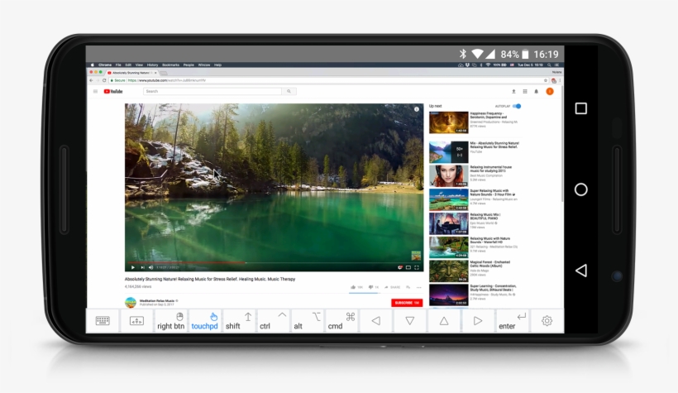Click the YouTube search magnifier button

click(289, 91)
